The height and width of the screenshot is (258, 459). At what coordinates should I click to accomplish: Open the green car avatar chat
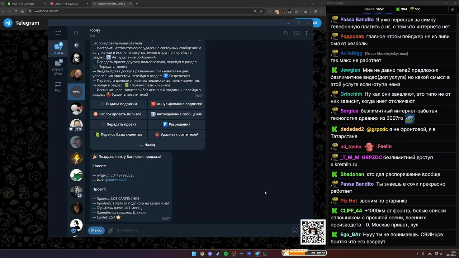coord(76,175)
